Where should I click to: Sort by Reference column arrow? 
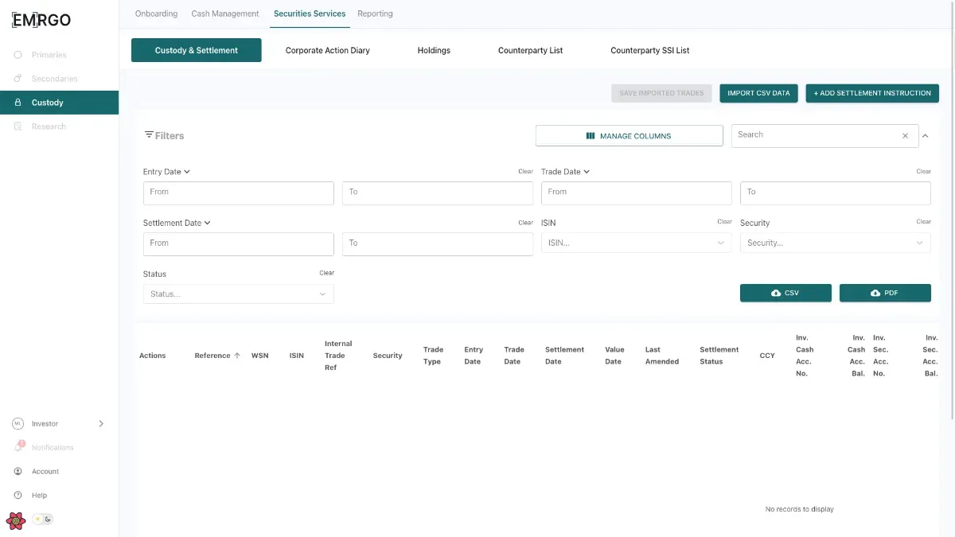(x=237, y=356)
